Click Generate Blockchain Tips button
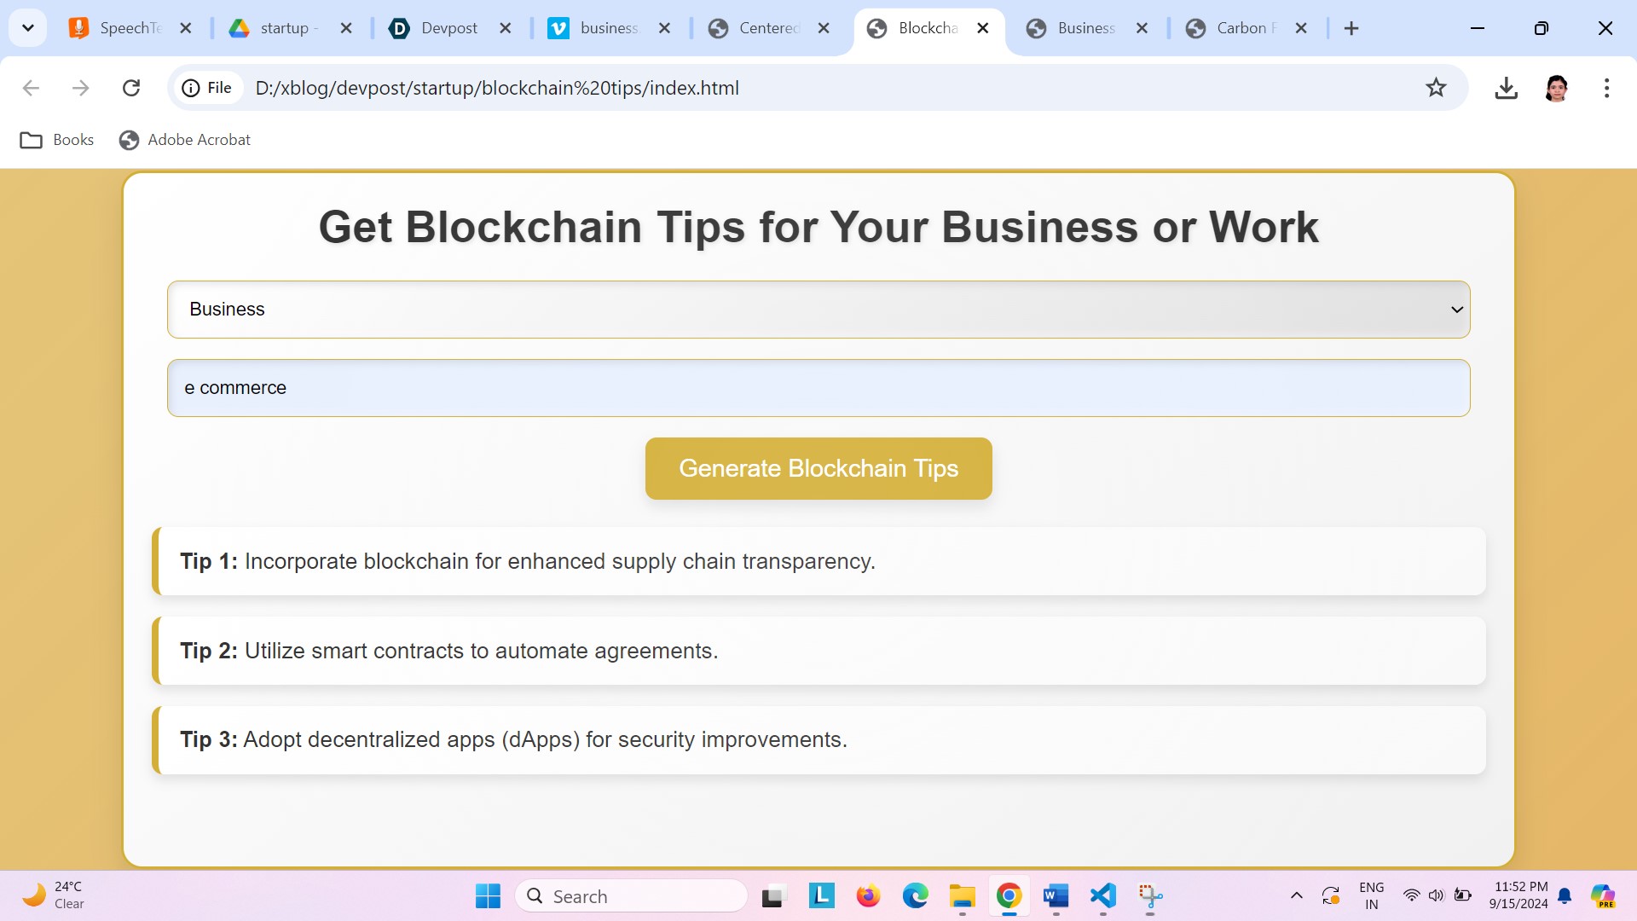1637x921 pixels. (818, 468)
